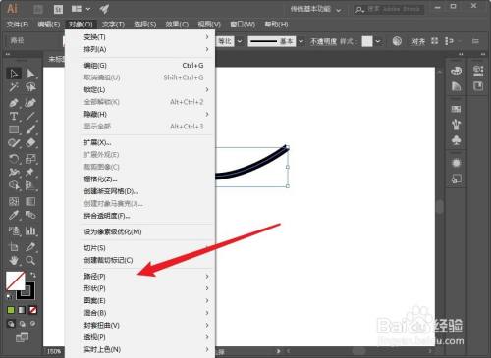Image resolution: width=491 pixels, height=358 pixels.
Task: Open the Symbols panel club icon
Action: point(456,140)
